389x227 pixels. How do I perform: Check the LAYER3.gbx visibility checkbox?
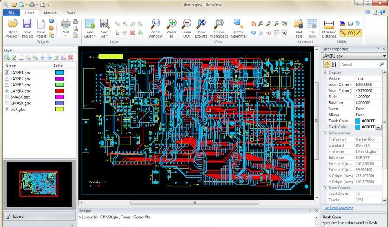click(x=7, y=85)
